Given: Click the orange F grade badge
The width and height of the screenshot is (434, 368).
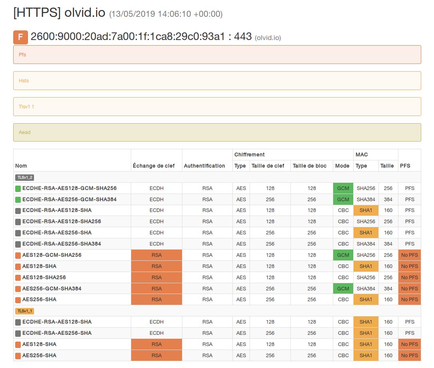Looking at the screenshot, I should pos(20,37).
